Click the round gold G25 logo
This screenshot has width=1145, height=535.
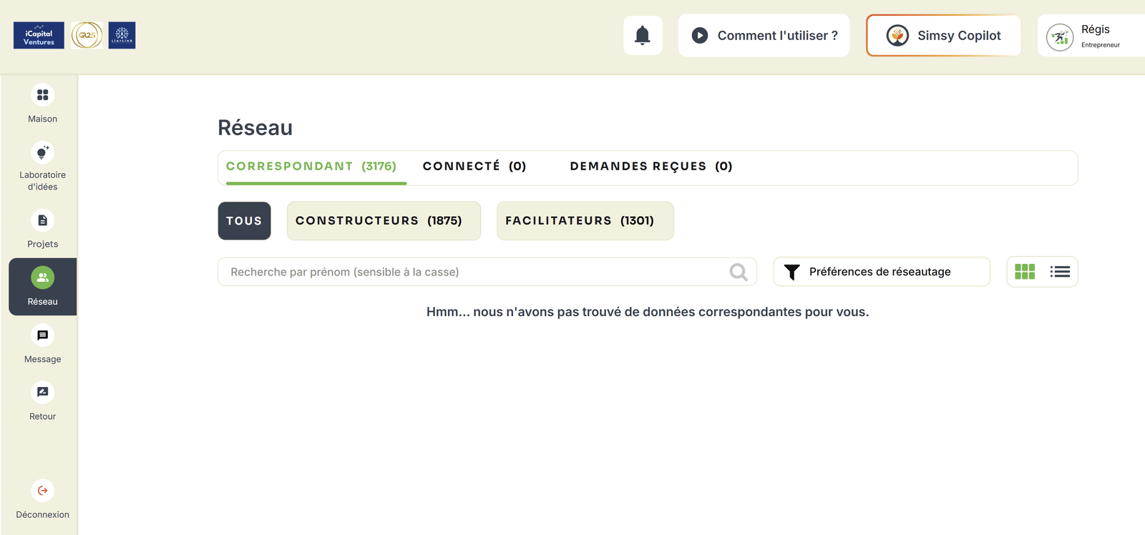point(87,35)
